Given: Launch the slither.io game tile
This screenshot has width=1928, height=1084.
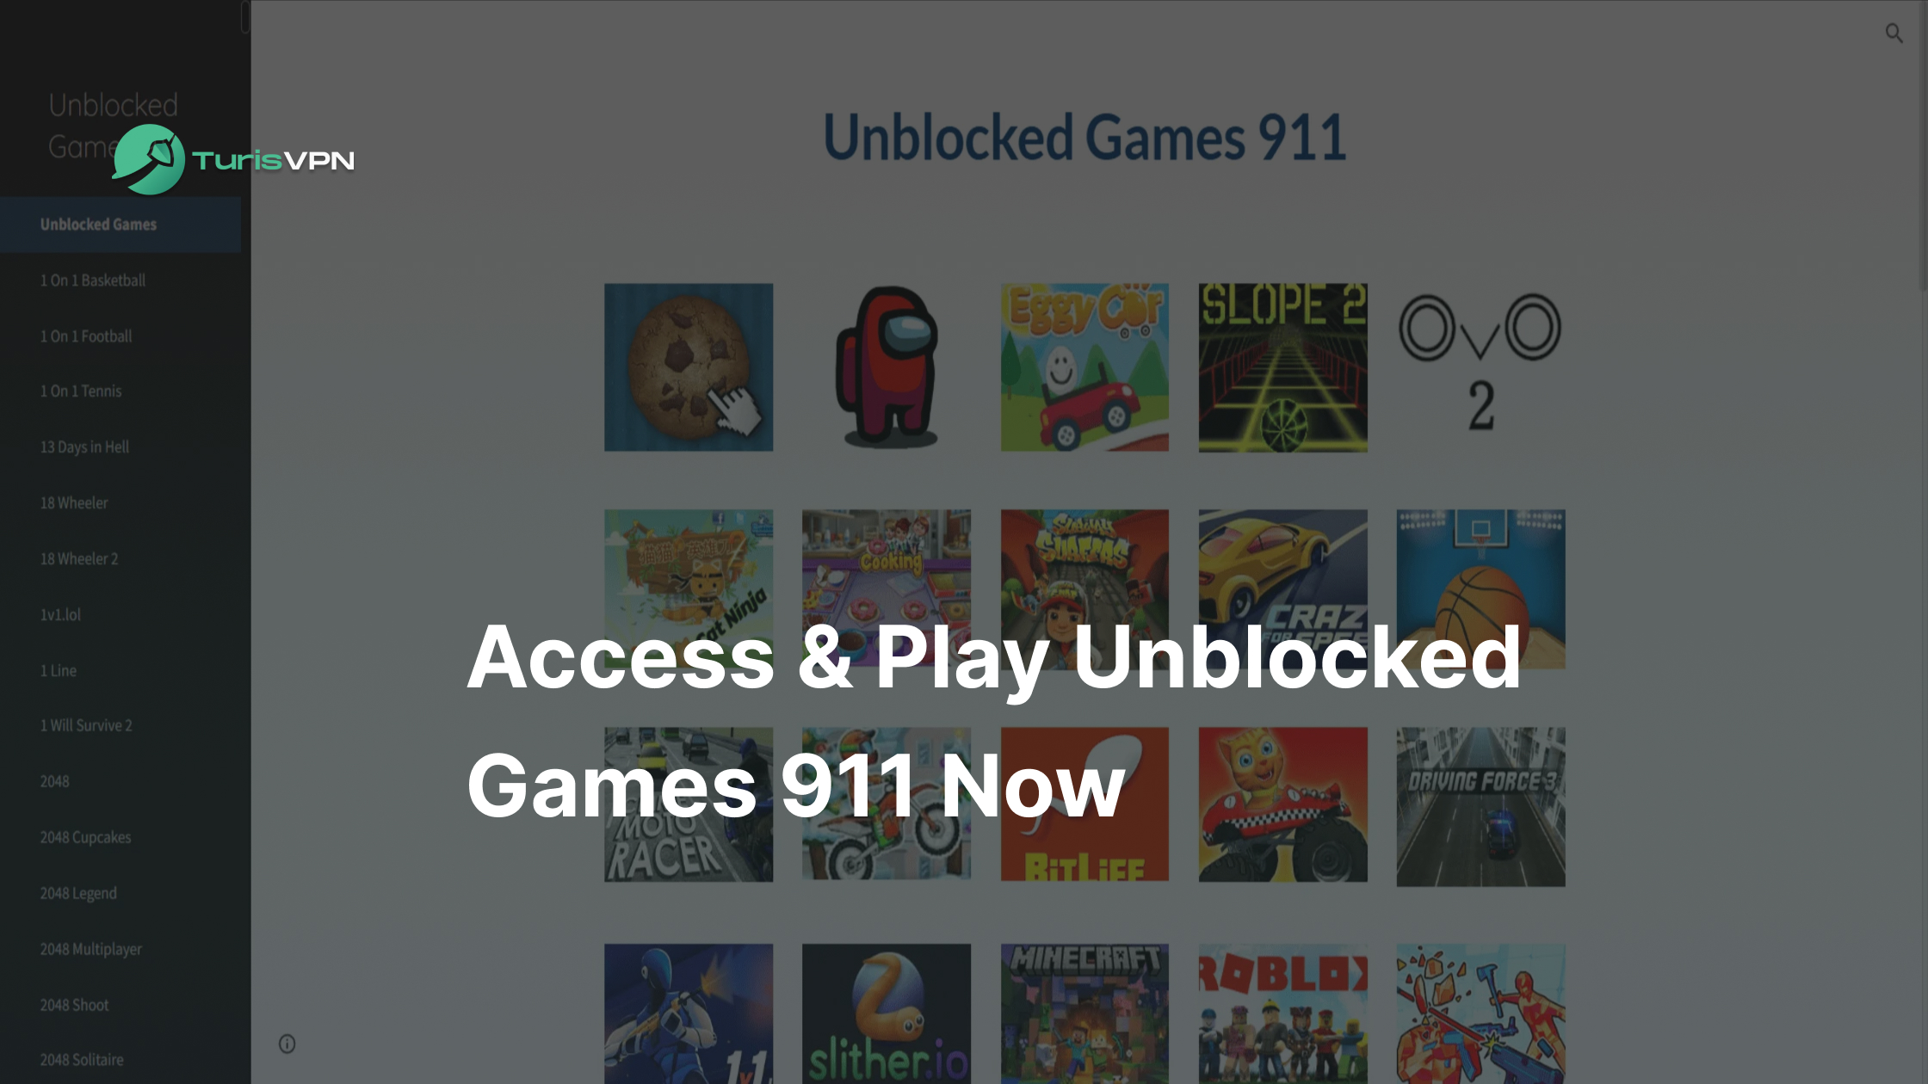Looking at the screenshot, I should (x=887, y=1013).
